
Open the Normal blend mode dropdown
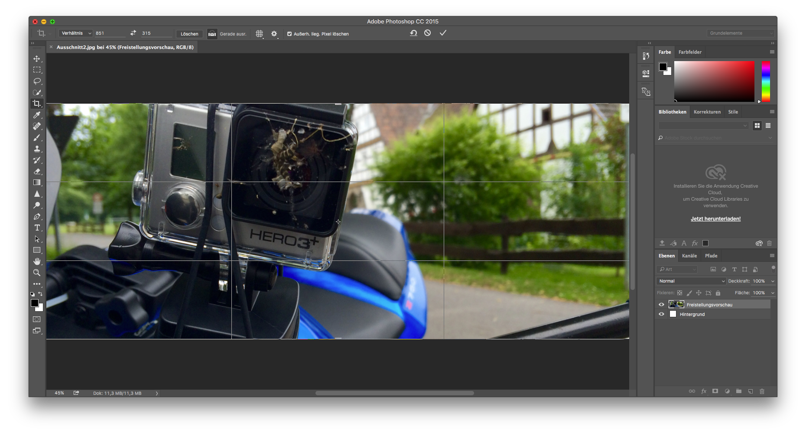tap(691, 281)
